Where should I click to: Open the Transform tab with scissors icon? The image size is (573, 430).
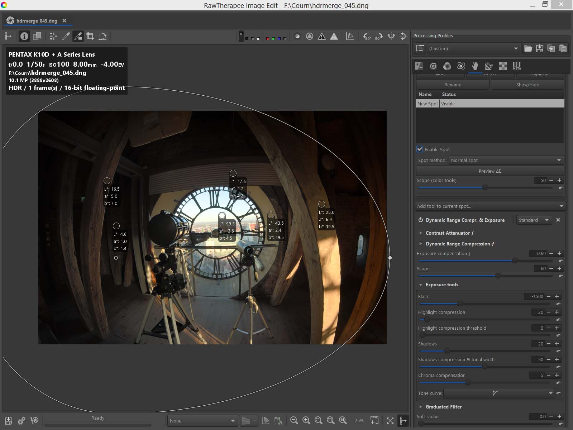489,66
